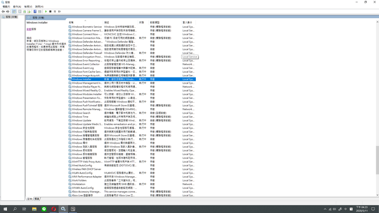
Task: Select Windows Biometric Service row
Action: pyautogui.click(x=132, y=27)
